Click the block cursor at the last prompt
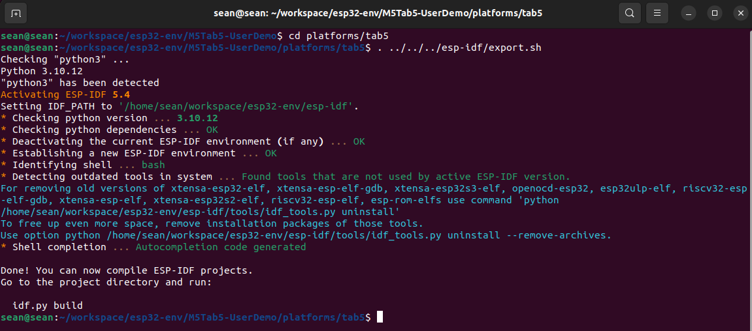752x331 pixels. (x=380, y=317)
